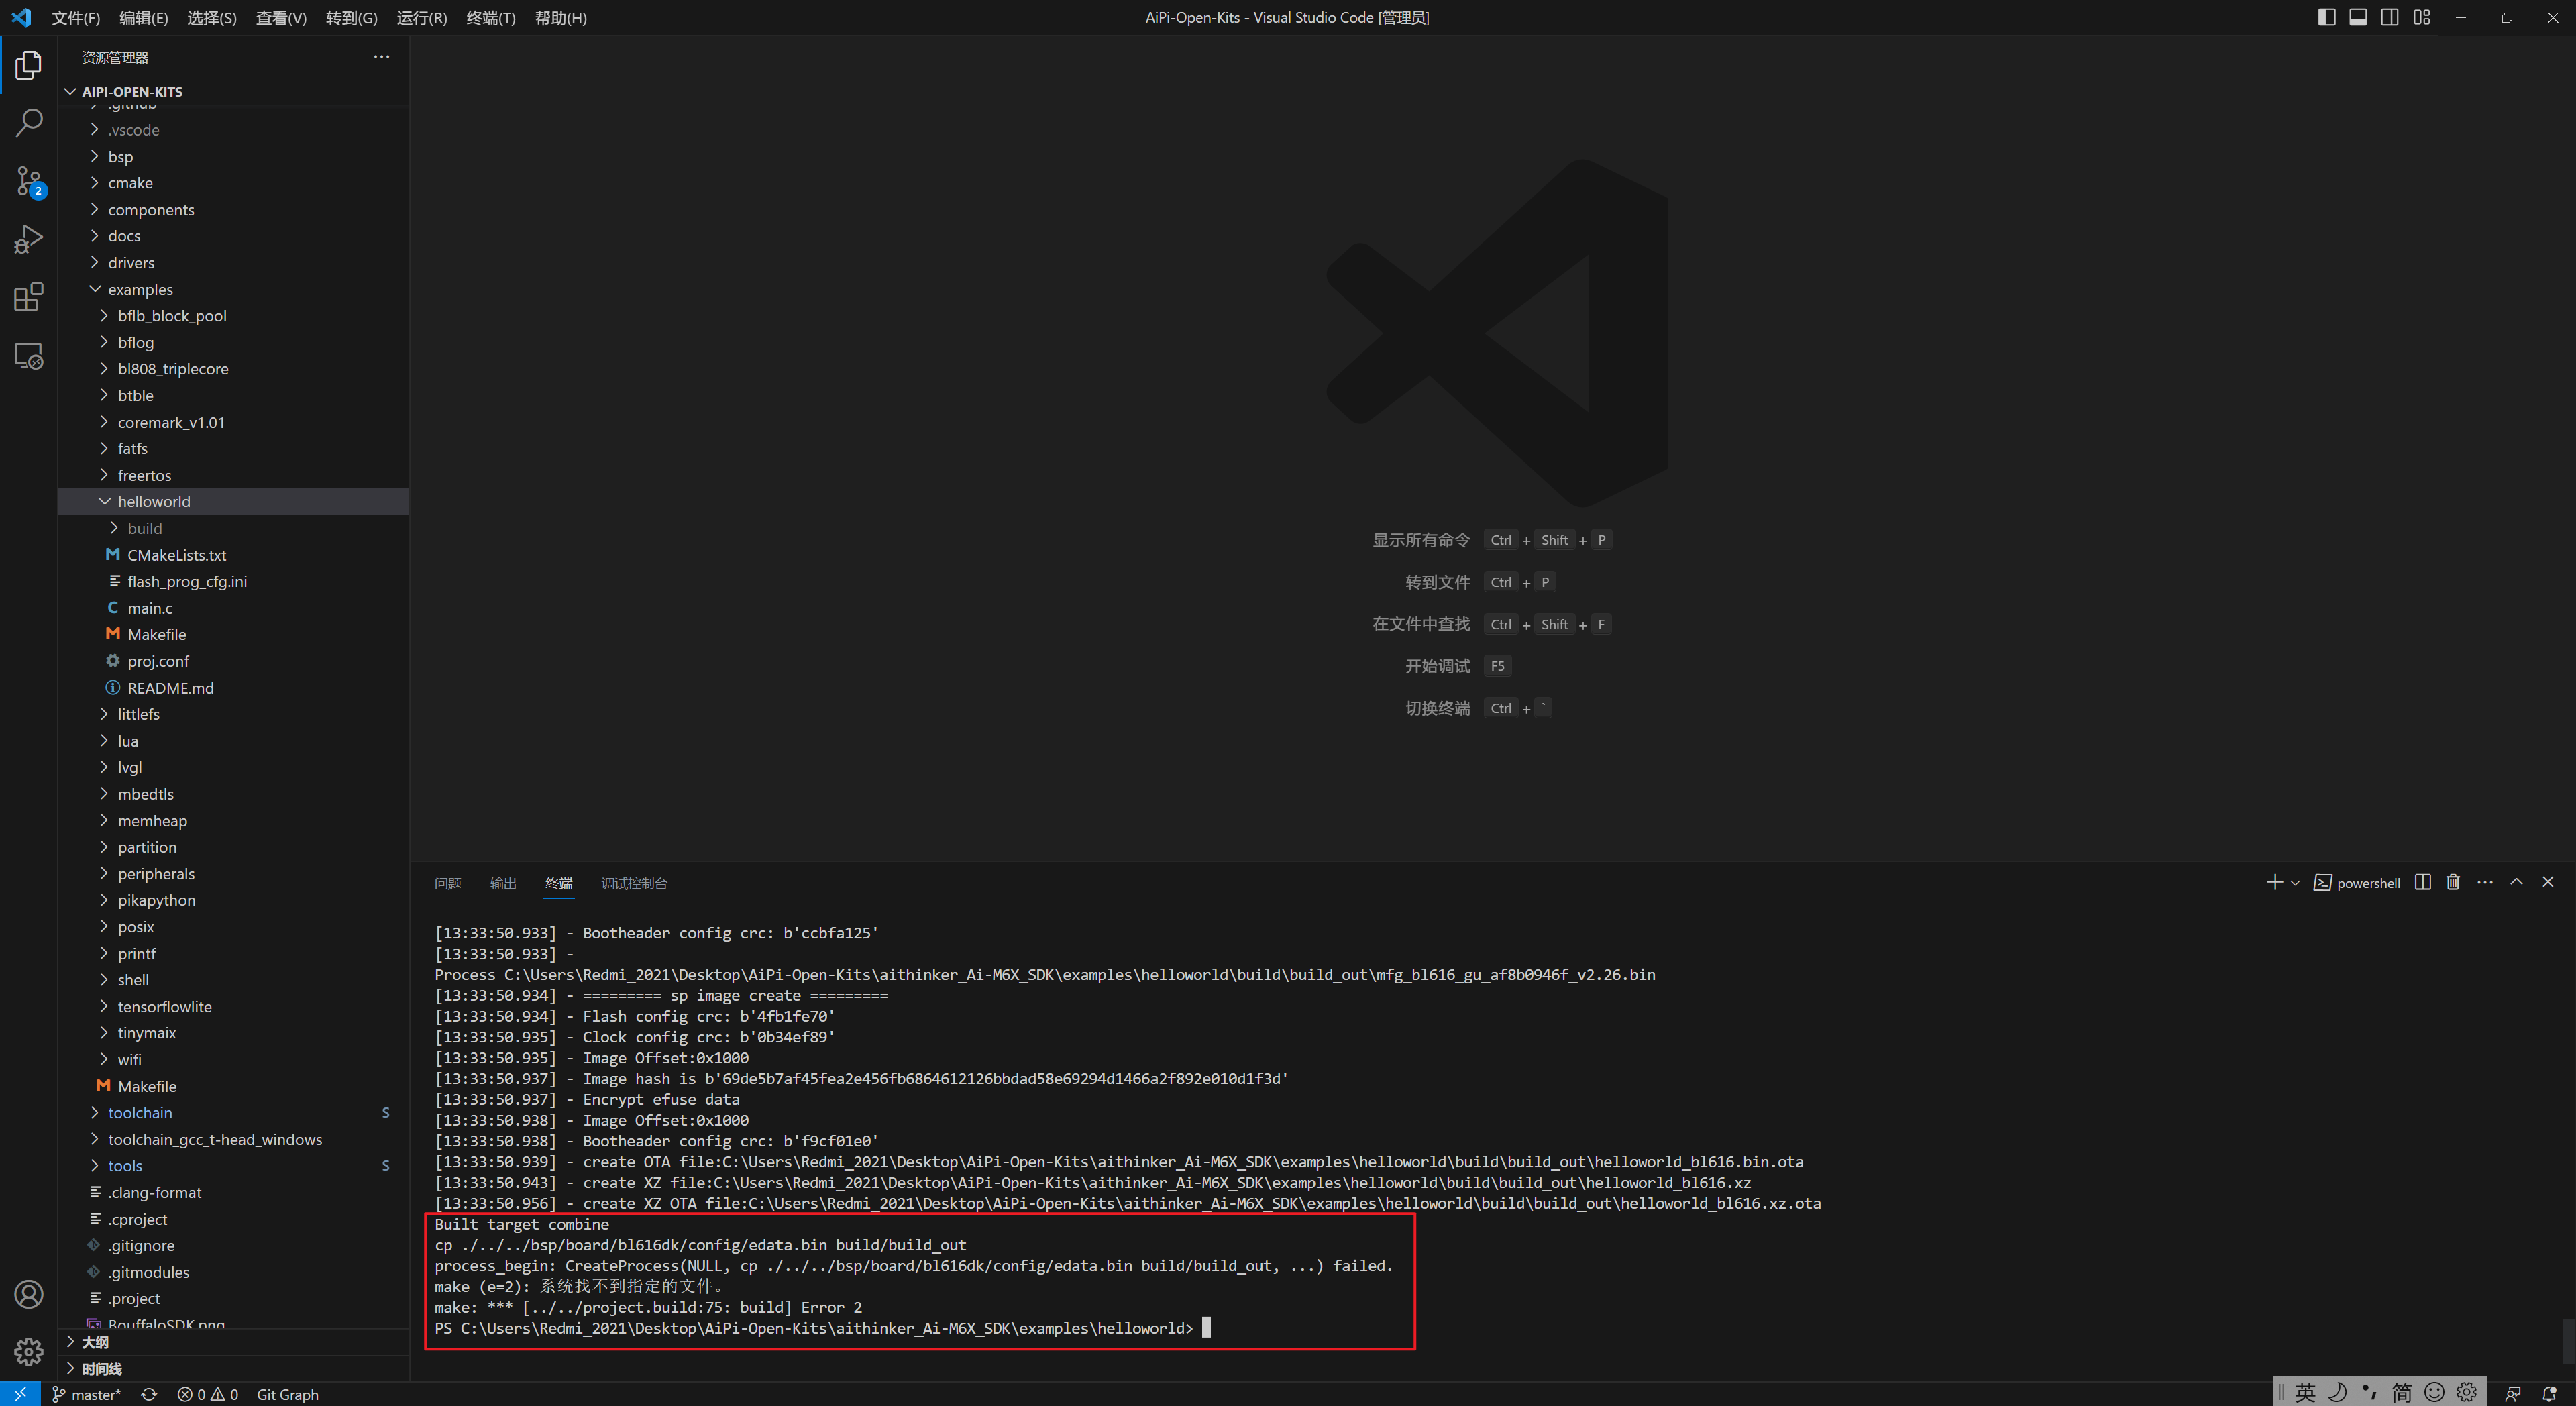The image size is (2576, 1406).
Task: Maximize the panel with chevron up
Action: (x=2517, y=882)
